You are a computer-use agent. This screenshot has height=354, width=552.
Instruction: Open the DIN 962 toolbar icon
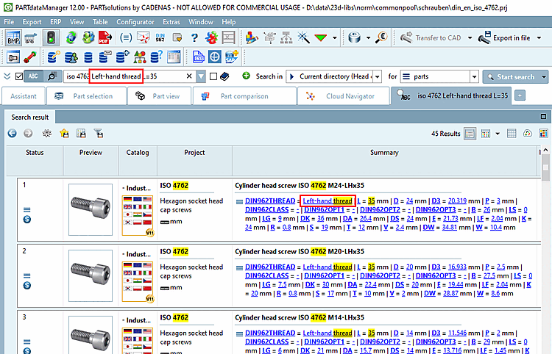click(x=161, y=38)
